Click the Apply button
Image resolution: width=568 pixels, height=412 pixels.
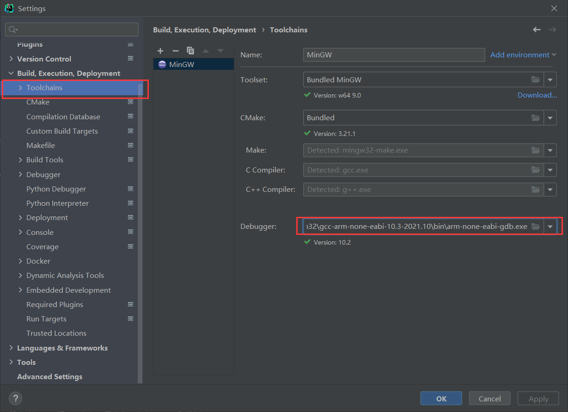coord(538,399)
